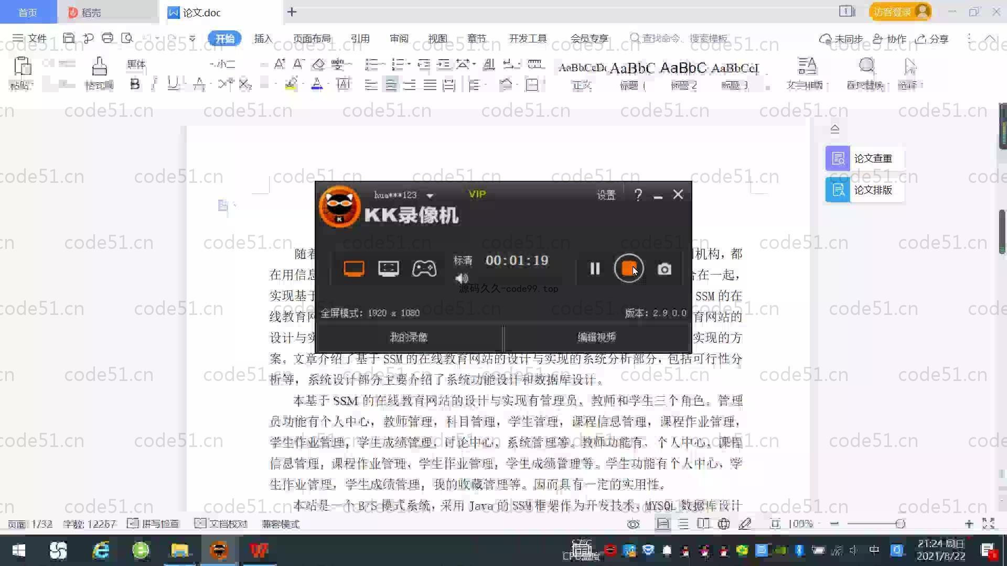Take screenshot with KK camera icon
Image resolution: width=1007 pixels, height=566 pixels.
click(x=664, y=269)
